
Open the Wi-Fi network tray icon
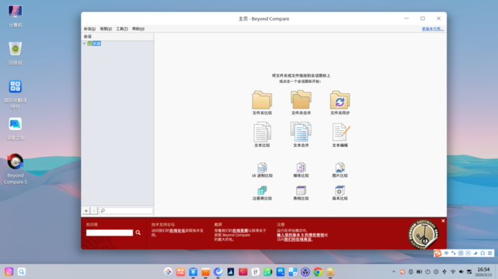click(453, 272)
